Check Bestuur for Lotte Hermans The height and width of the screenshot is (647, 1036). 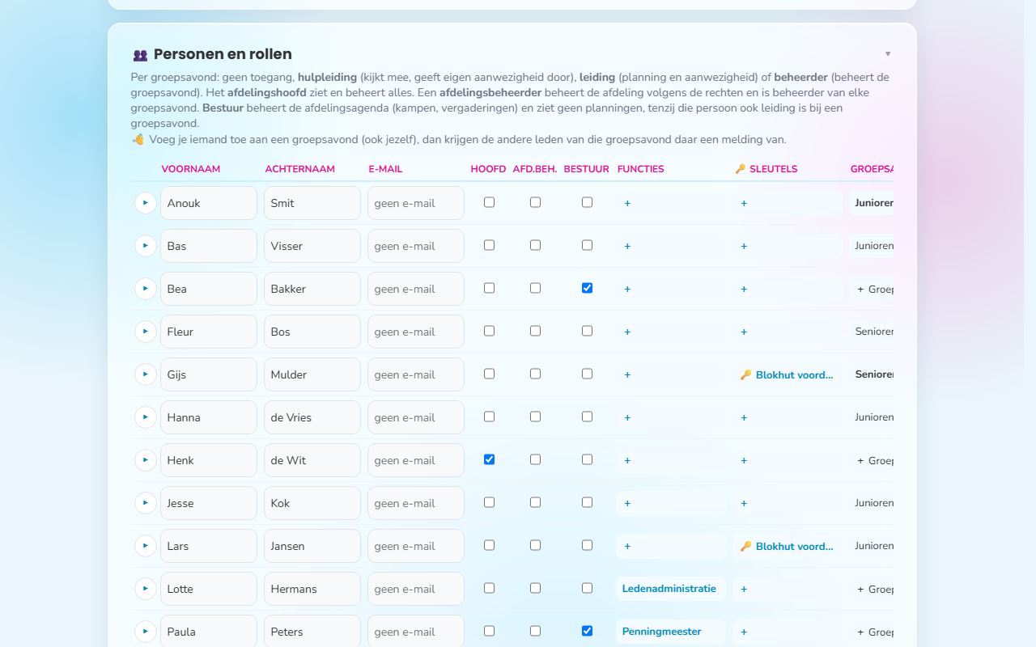587,588
